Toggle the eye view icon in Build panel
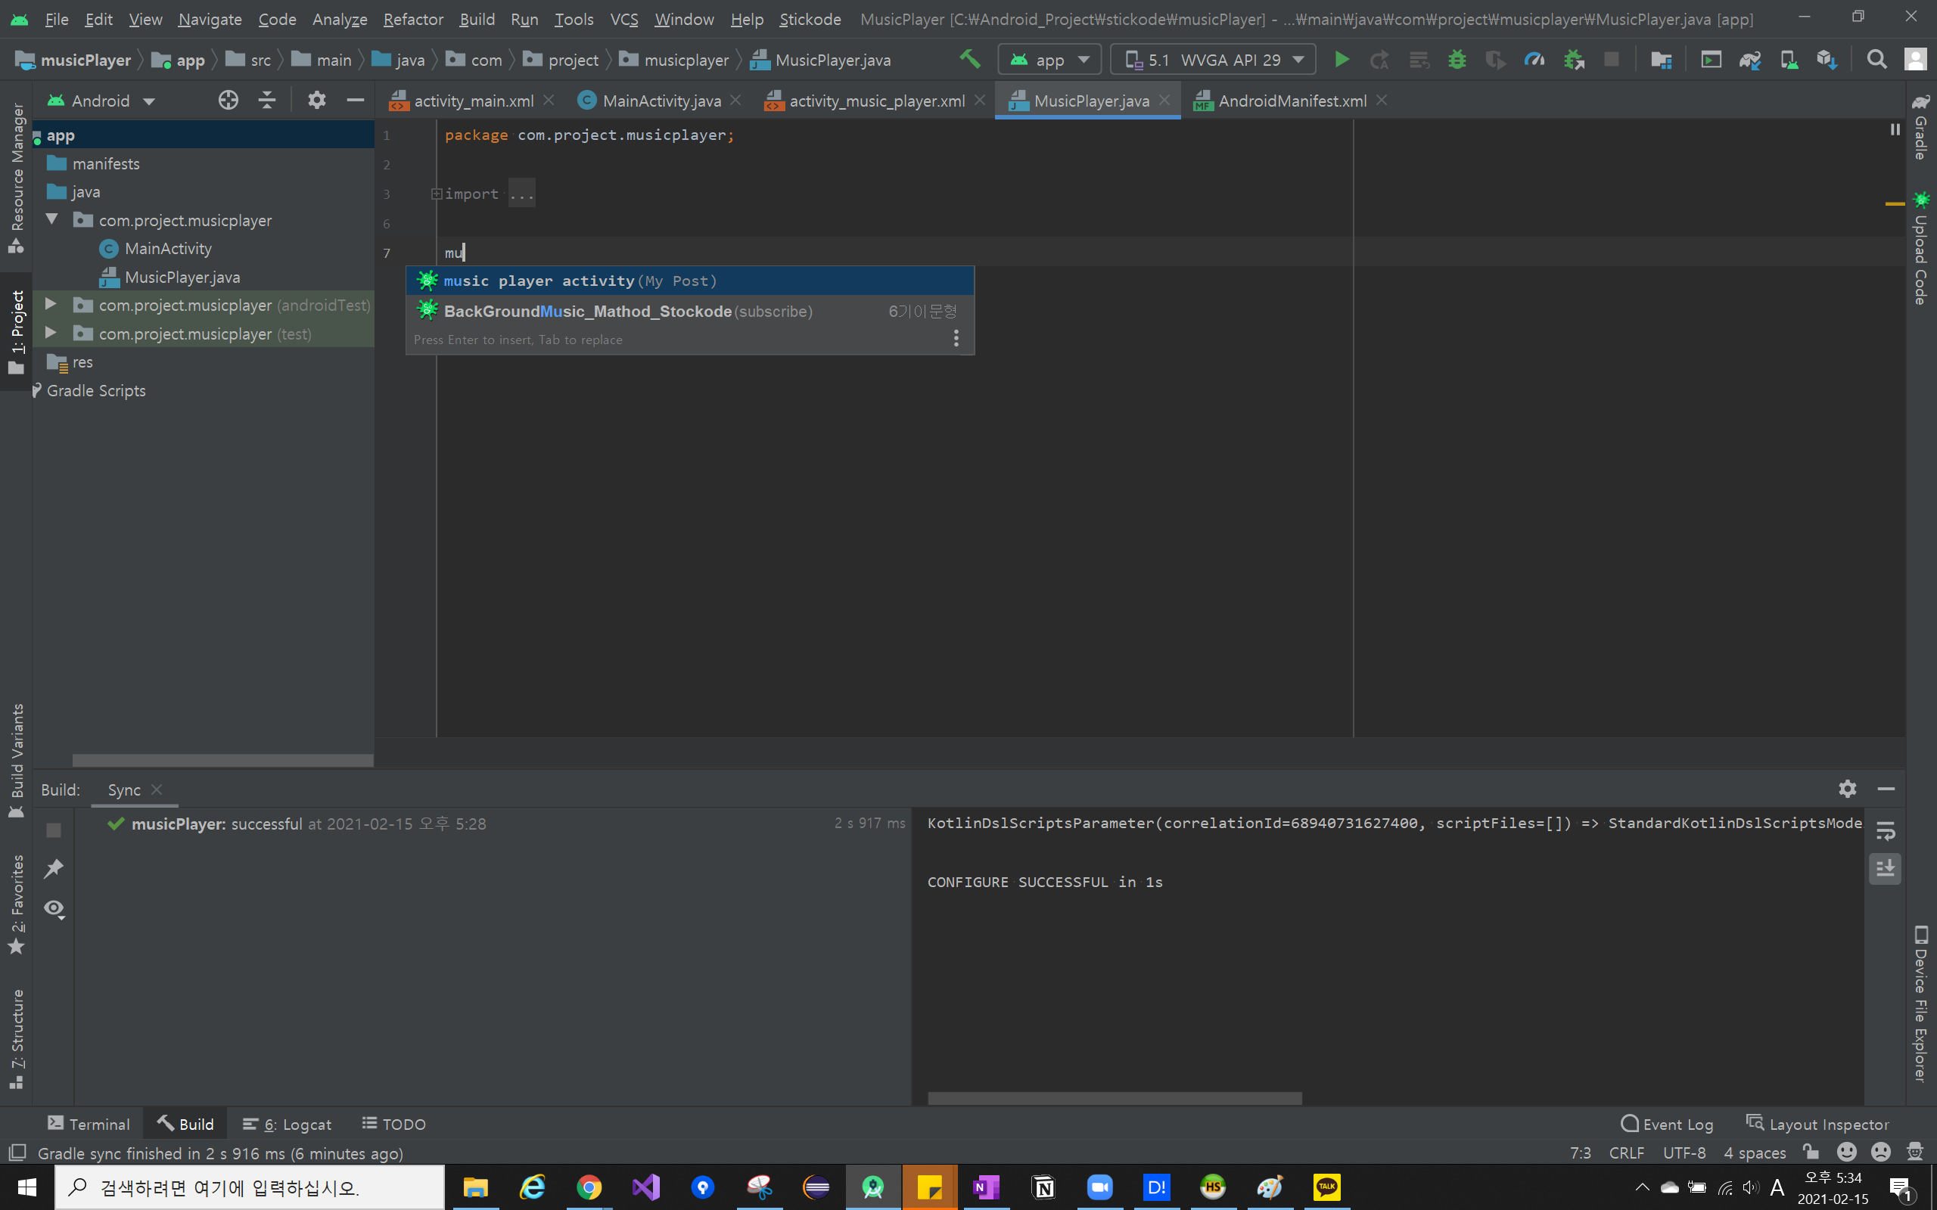 pyautogui.click(x=54, y=908)
